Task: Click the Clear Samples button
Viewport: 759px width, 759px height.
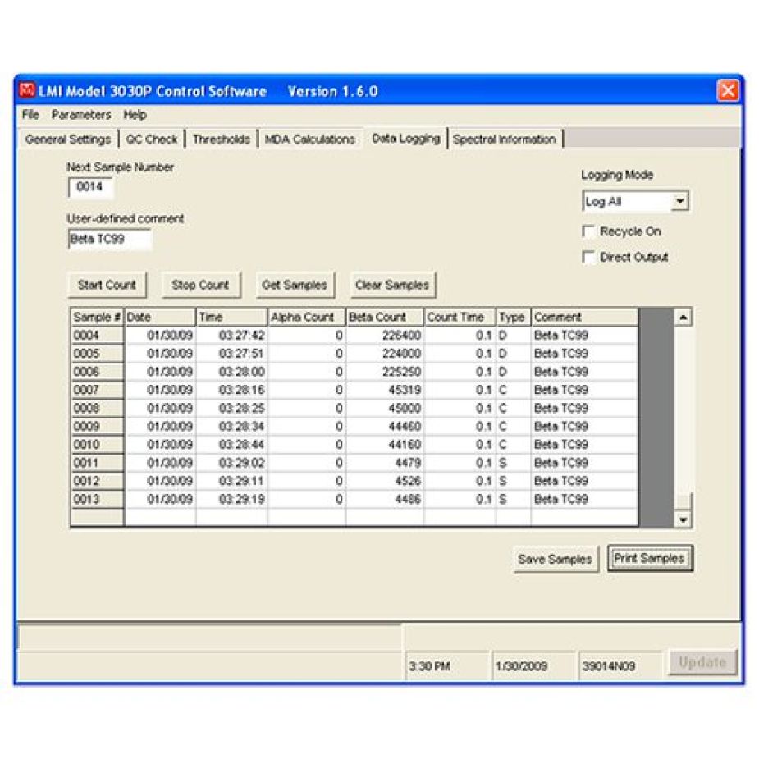Action: tap(392, 286)
